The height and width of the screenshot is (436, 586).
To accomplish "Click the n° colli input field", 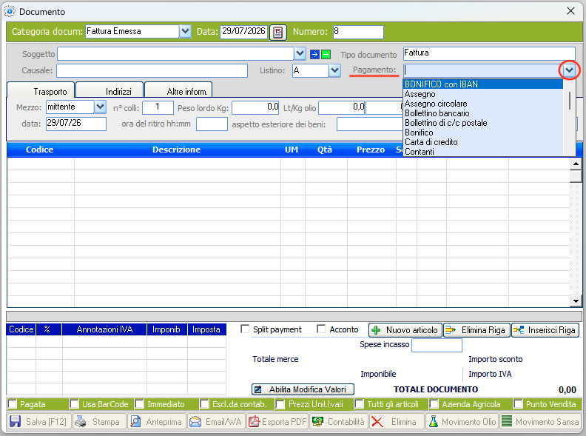I will click(158, 107).
